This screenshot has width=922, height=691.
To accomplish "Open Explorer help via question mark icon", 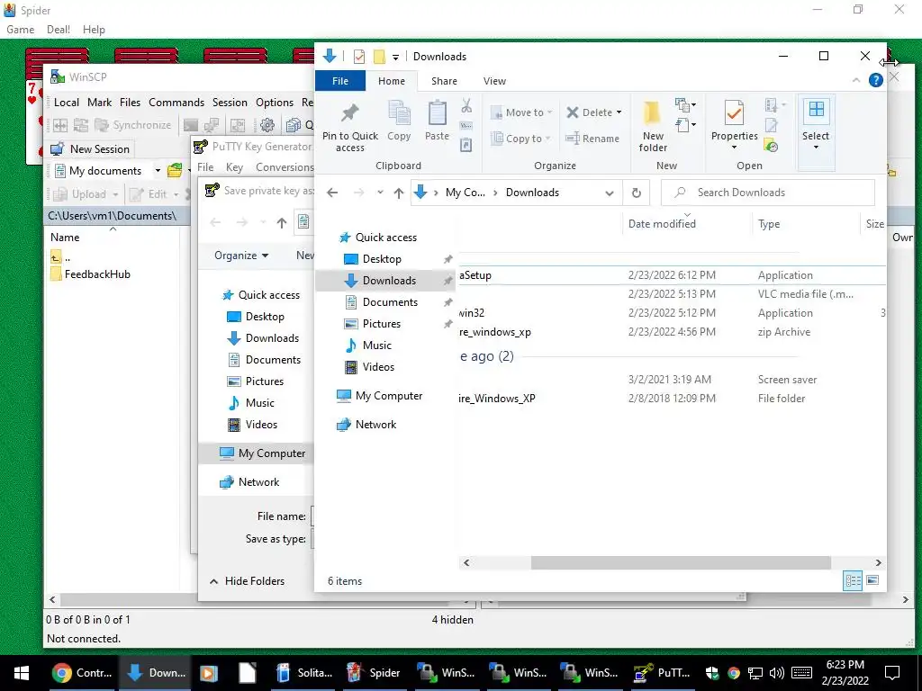I will click(875, 80).
